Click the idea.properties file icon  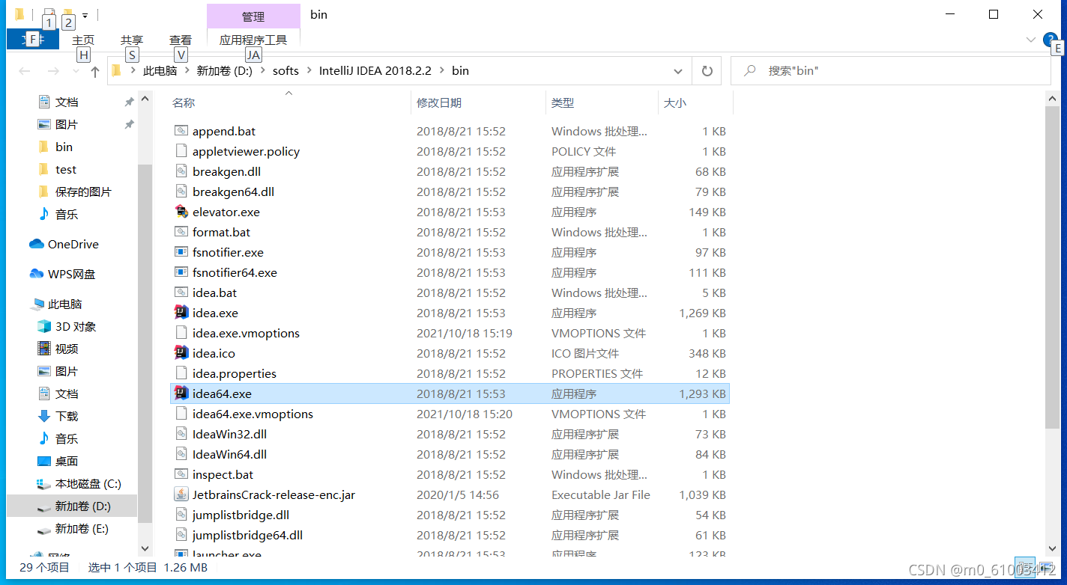pos(181,373)
